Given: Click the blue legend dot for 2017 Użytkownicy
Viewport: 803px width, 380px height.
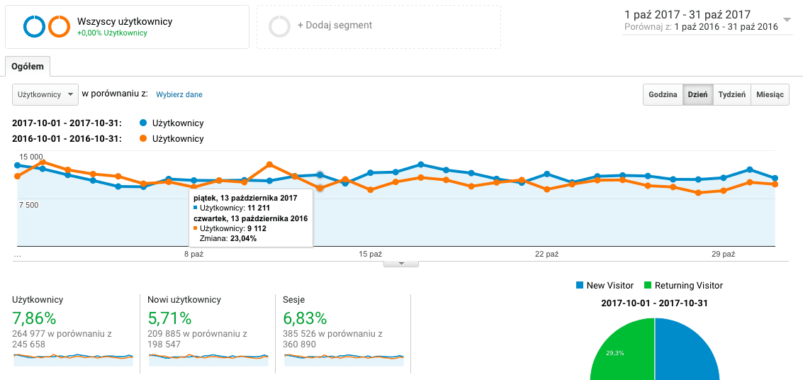Looking at the screenshot, I should (143, 123).
